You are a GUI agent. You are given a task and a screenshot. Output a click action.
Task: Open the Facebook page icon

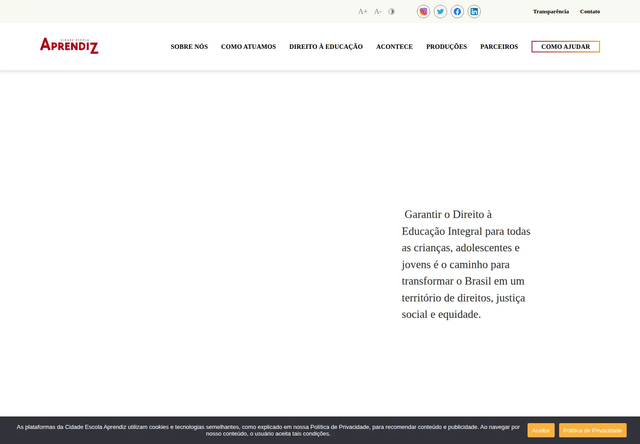point(457,12)
